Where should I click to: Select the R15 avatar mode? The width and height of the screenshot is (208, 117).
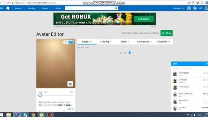point(71,42)
